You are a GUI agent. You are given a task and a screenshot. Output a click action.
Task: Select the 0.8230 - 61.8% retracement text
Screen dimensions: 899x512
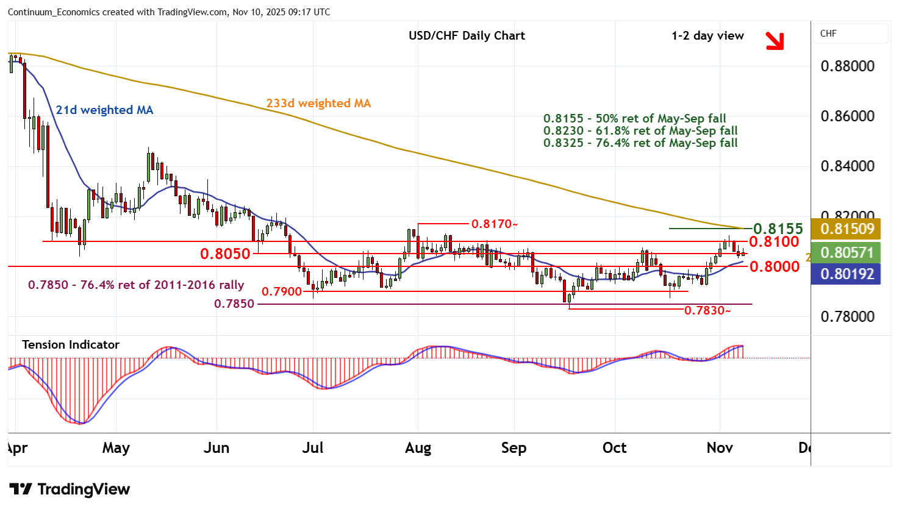640,130
